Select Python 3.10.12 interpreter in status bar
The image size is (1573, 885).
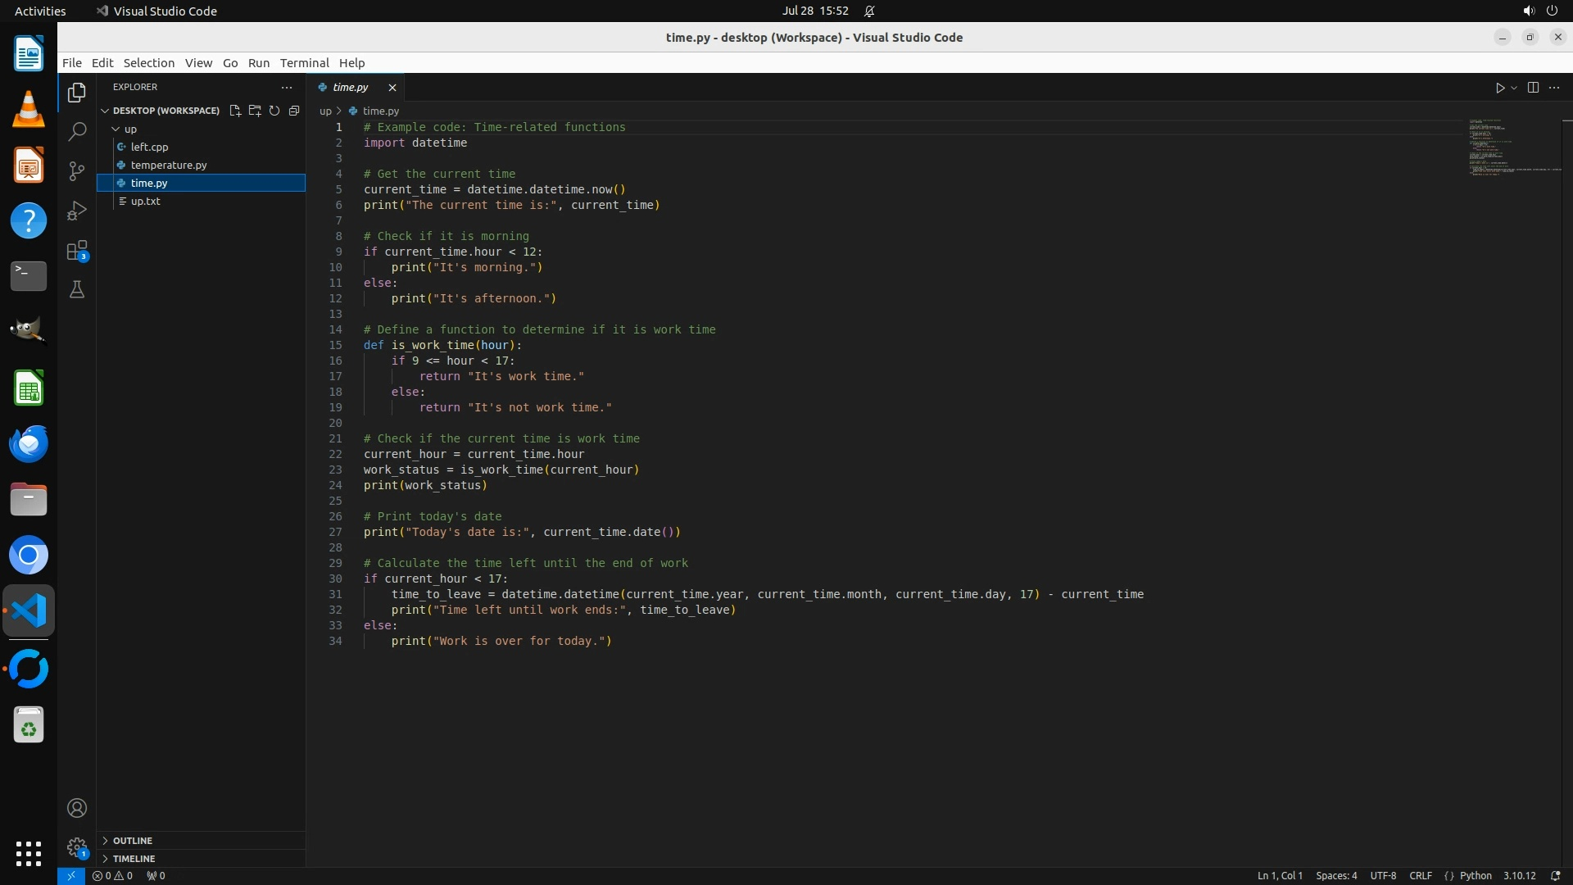click(x=1519, y=875)
